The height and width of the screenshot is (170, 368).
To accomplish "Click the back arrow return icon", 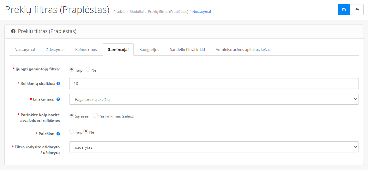I will pos(357,9).
